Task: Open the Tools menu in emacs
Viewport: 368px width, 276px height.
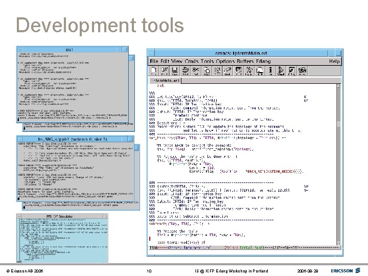Action: tap(207, 61)
